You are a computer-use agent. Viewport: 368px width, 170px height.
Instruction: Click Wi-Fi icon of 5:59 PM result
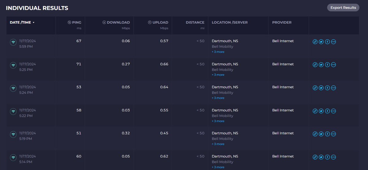(13, 42)
